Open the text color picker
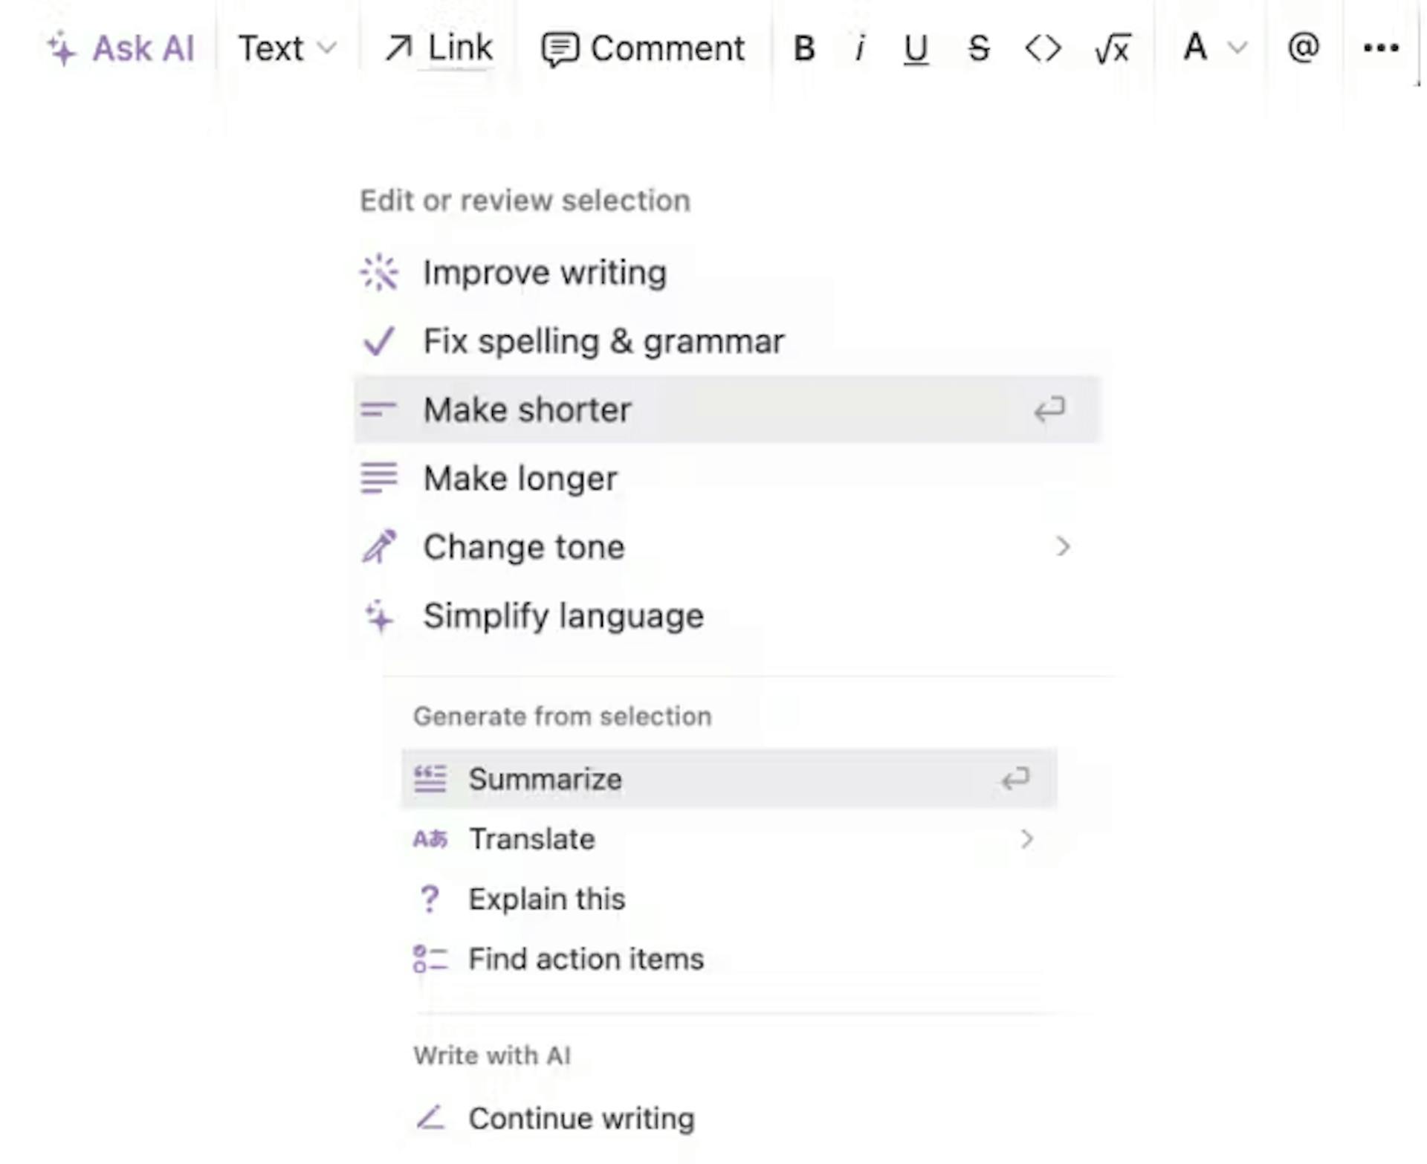 click(1209, 48)
